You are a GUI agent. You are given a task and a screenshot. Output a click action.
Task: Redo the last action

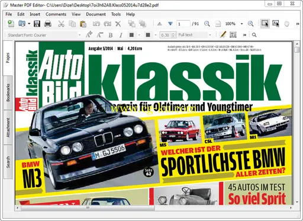pos(107,24)
